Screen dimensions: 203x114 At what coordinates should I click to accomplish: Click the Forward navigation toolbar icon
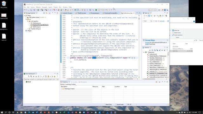[x=110, y=10]
